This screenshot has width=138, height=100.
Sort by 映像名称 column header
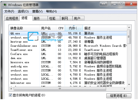pyautogui.click(x=24, y=28)
